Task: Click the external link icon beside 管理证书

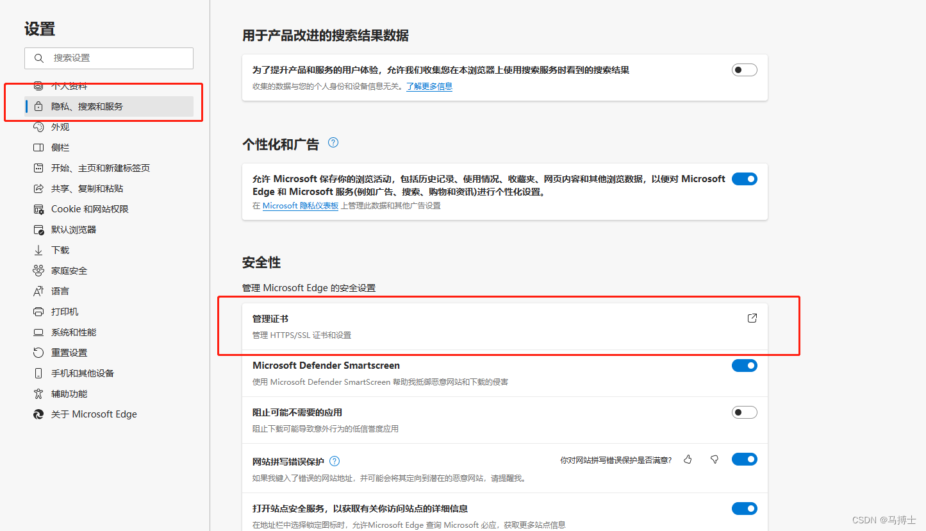Action: (x=752, y=317)
